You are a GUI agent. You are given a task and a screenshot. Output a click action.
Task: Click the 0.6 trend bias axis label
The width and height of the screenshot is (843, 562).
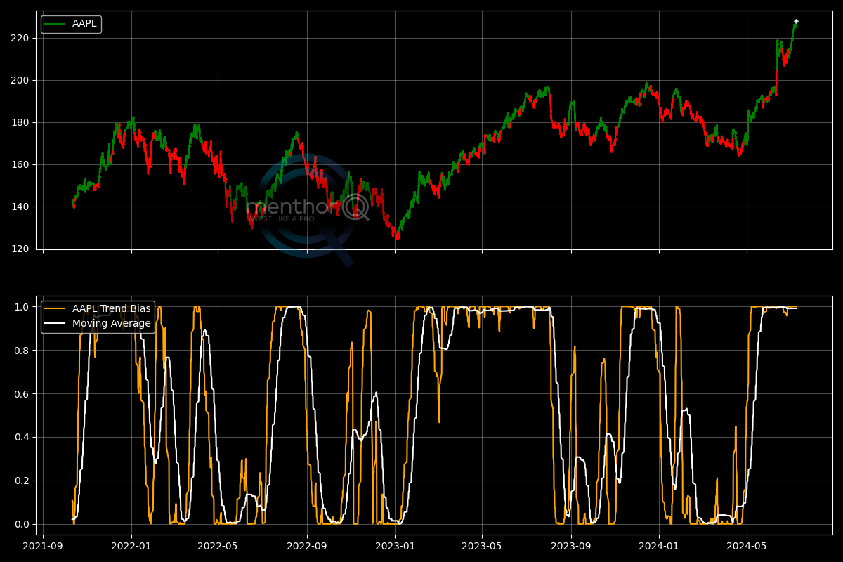(x=22, y=394)
